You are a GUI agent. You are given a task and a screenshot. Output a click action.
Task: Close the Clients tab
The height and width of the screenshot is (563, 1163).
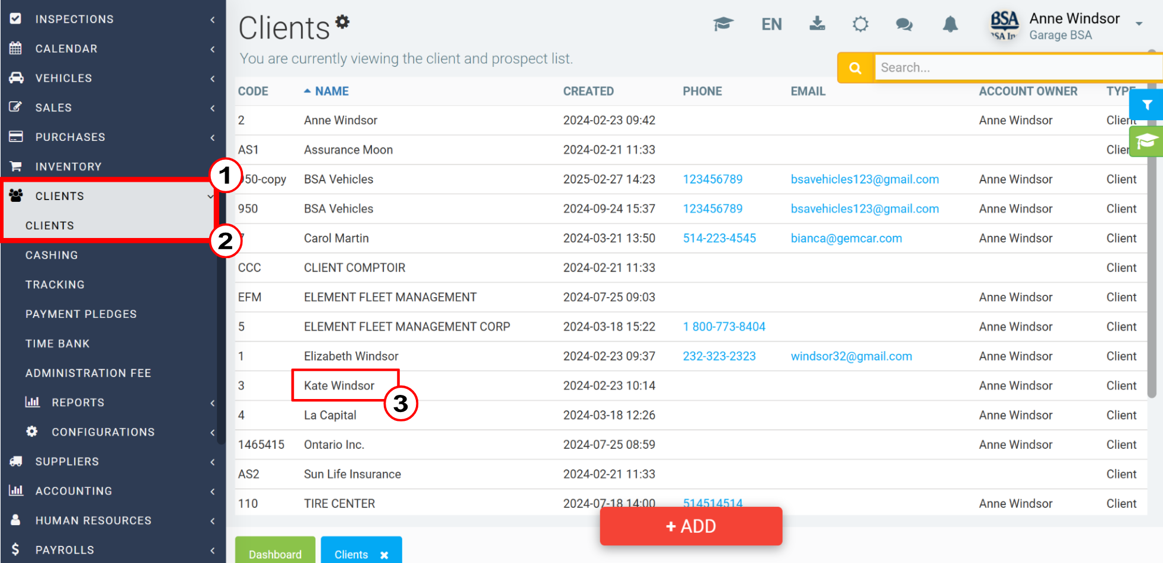point(384,555)
